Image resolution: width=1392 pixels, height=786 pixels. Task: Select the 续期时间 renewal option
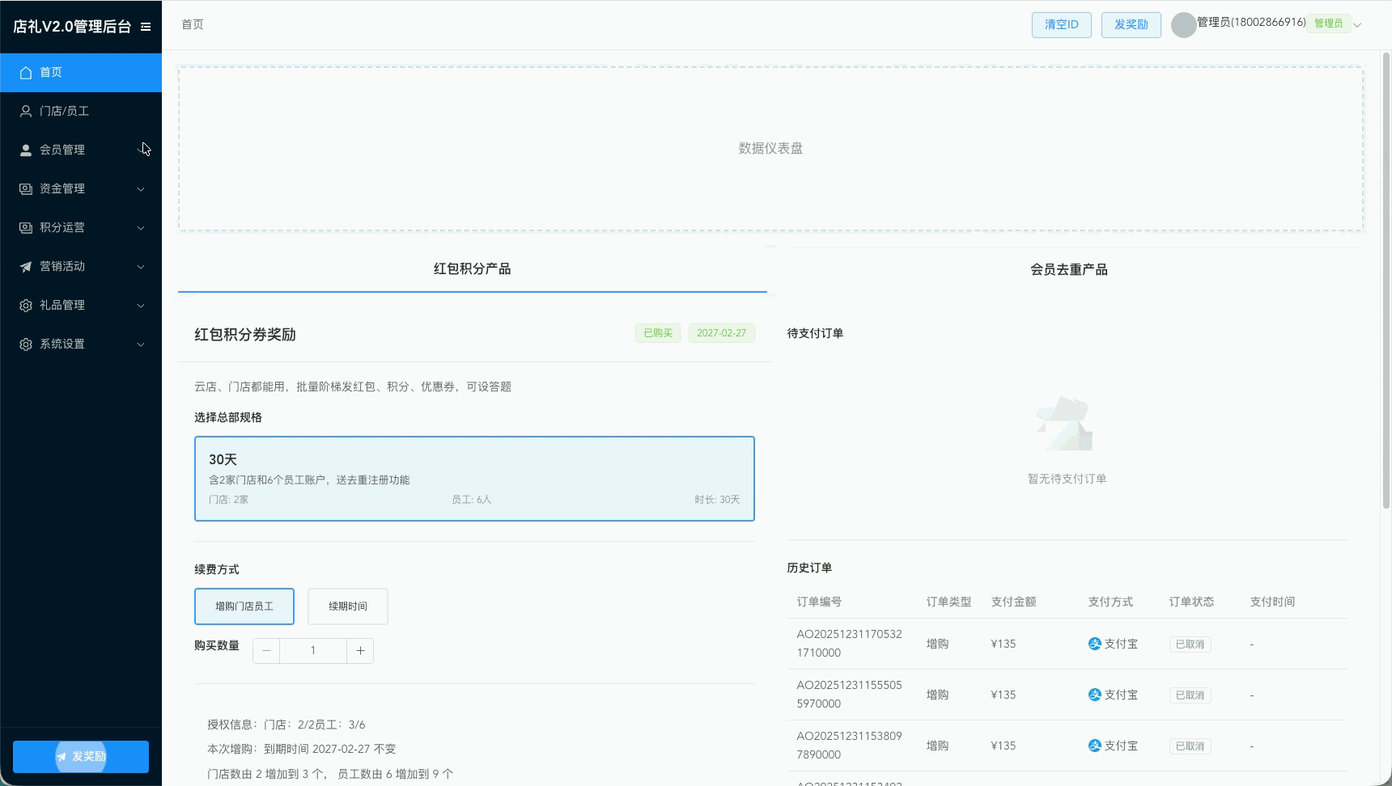click(348, 606)
